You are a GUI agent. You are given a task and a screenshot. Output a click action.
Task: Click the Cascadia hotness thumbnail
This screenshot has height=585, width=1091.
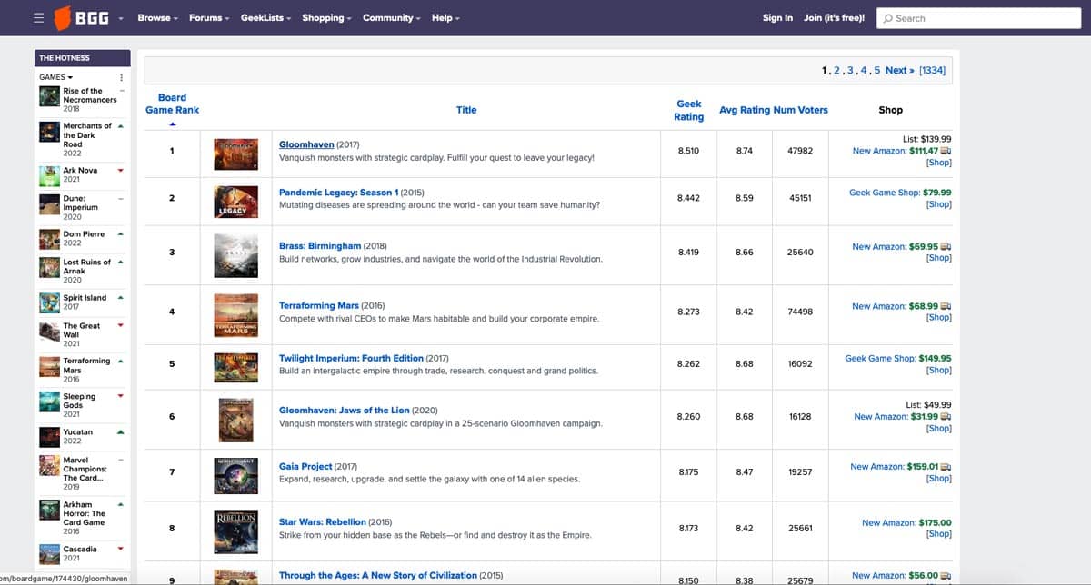(x=49, y=554)
